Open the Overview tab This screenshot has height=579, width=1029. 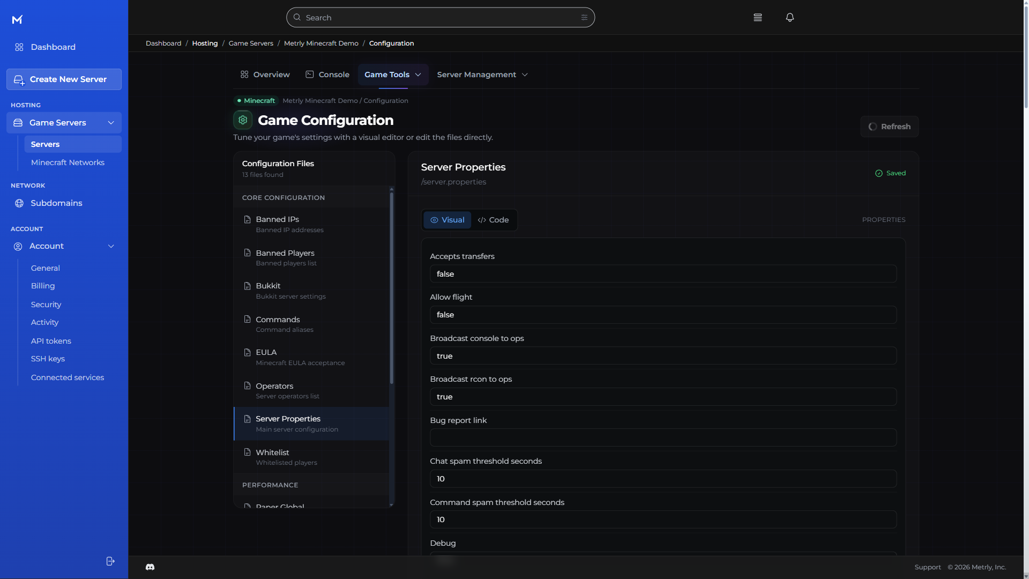click(265, 75)
